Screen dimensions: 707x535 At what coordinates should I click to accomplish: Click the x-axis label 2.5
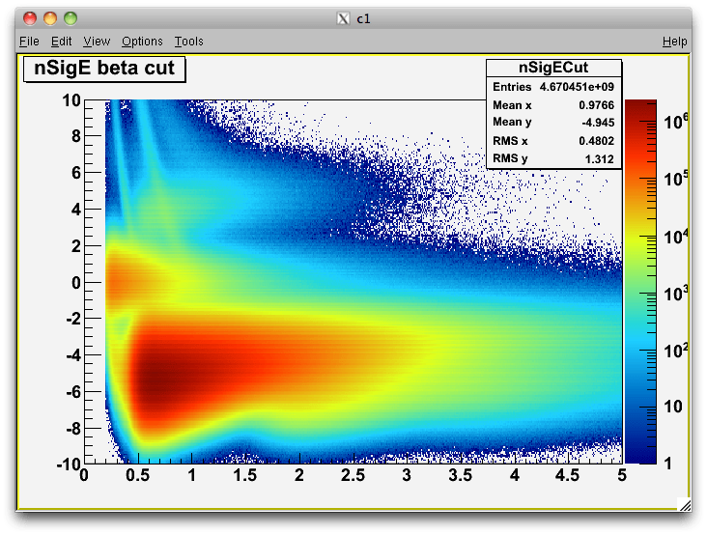(353, 475)
